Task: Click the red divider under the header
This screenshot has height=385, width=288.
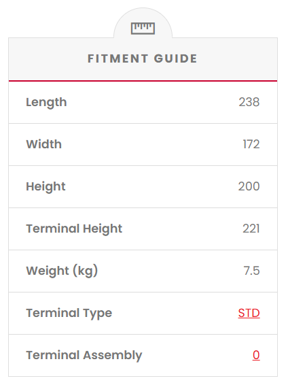Action: point(143,80)
